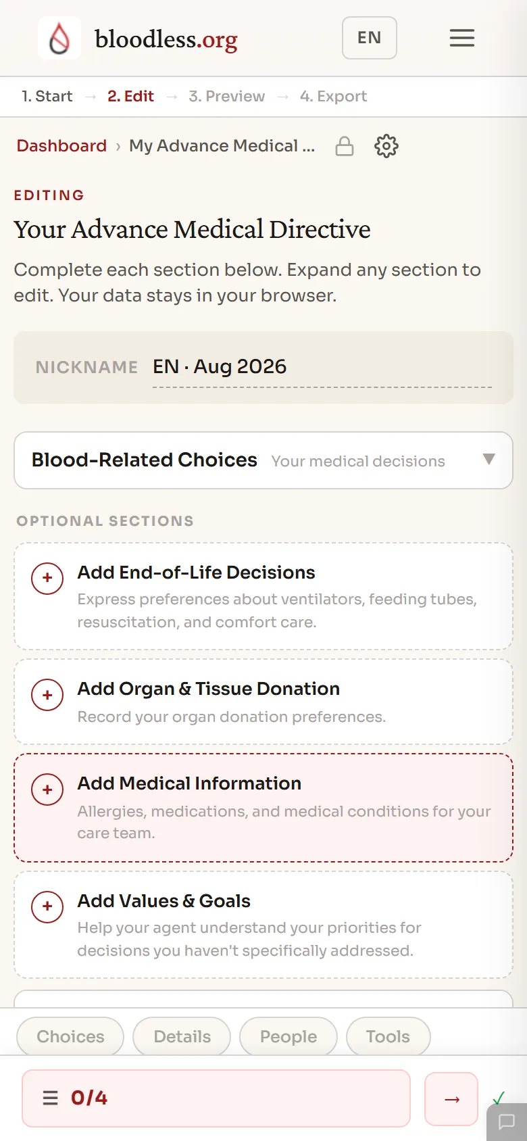527x1141 pixels.
Task: Jump to the 4. Export step
Action: pyautogui.click(x=333, y=97)
